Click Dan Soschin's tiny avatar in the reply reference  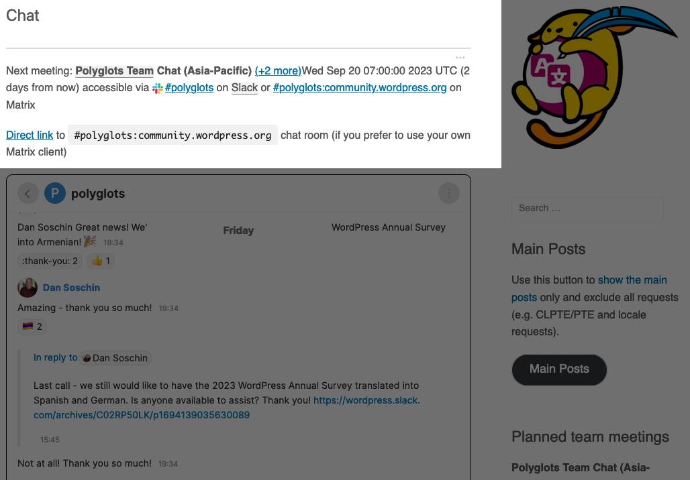pos(88,358)
